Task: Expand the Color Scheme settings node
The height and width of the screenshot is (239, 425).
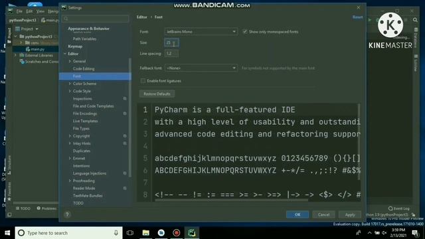Action: [x=70, y=84]
